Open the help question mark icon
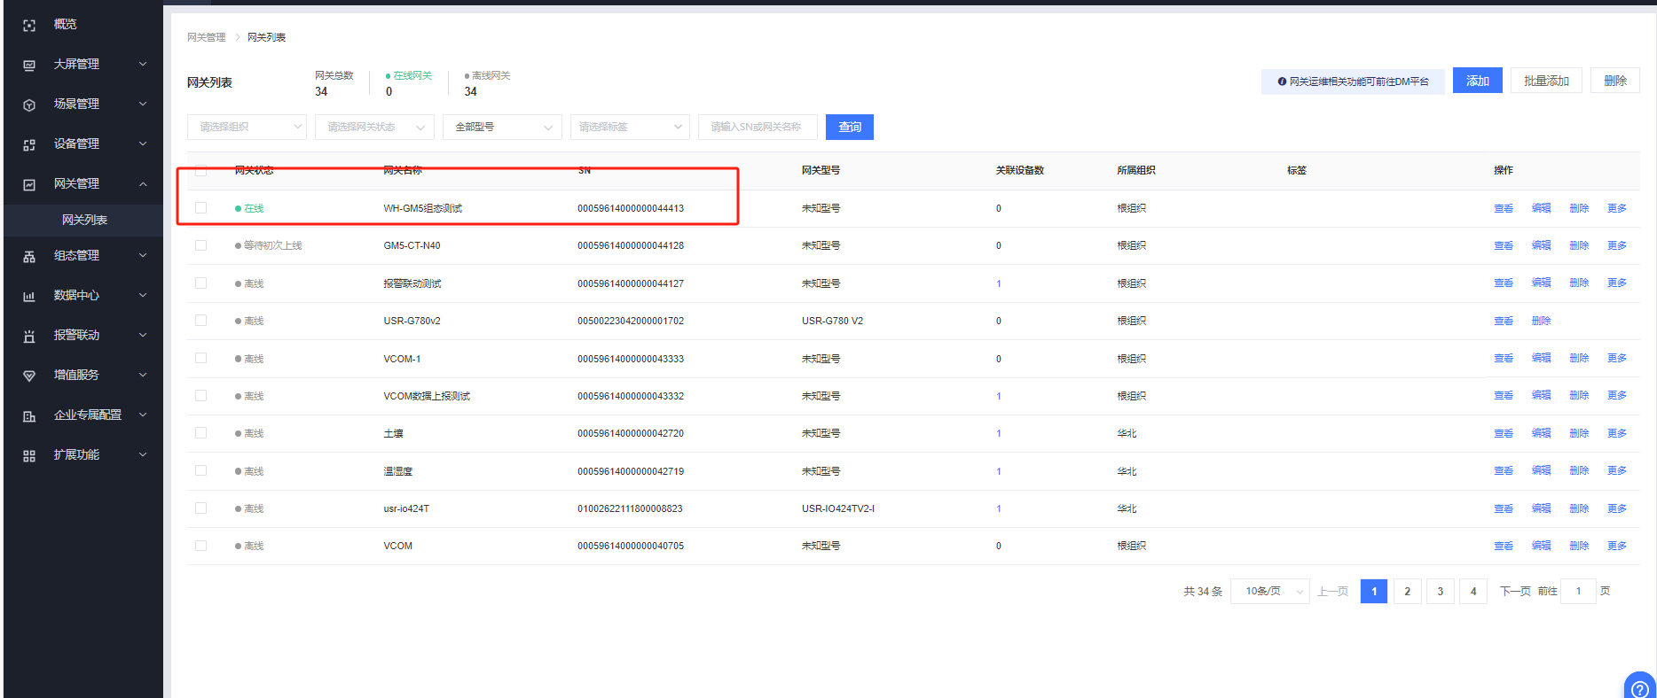This screenshot has width=1657, height=698. pos(1639,688)
